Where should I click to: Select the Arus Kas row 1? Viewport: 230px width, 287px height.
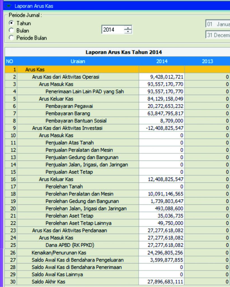[117, 70]
